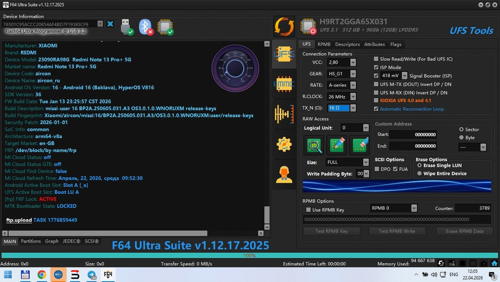Click the USB connection status icon
The image size is (500, 282).
click(x=127, y=27)
